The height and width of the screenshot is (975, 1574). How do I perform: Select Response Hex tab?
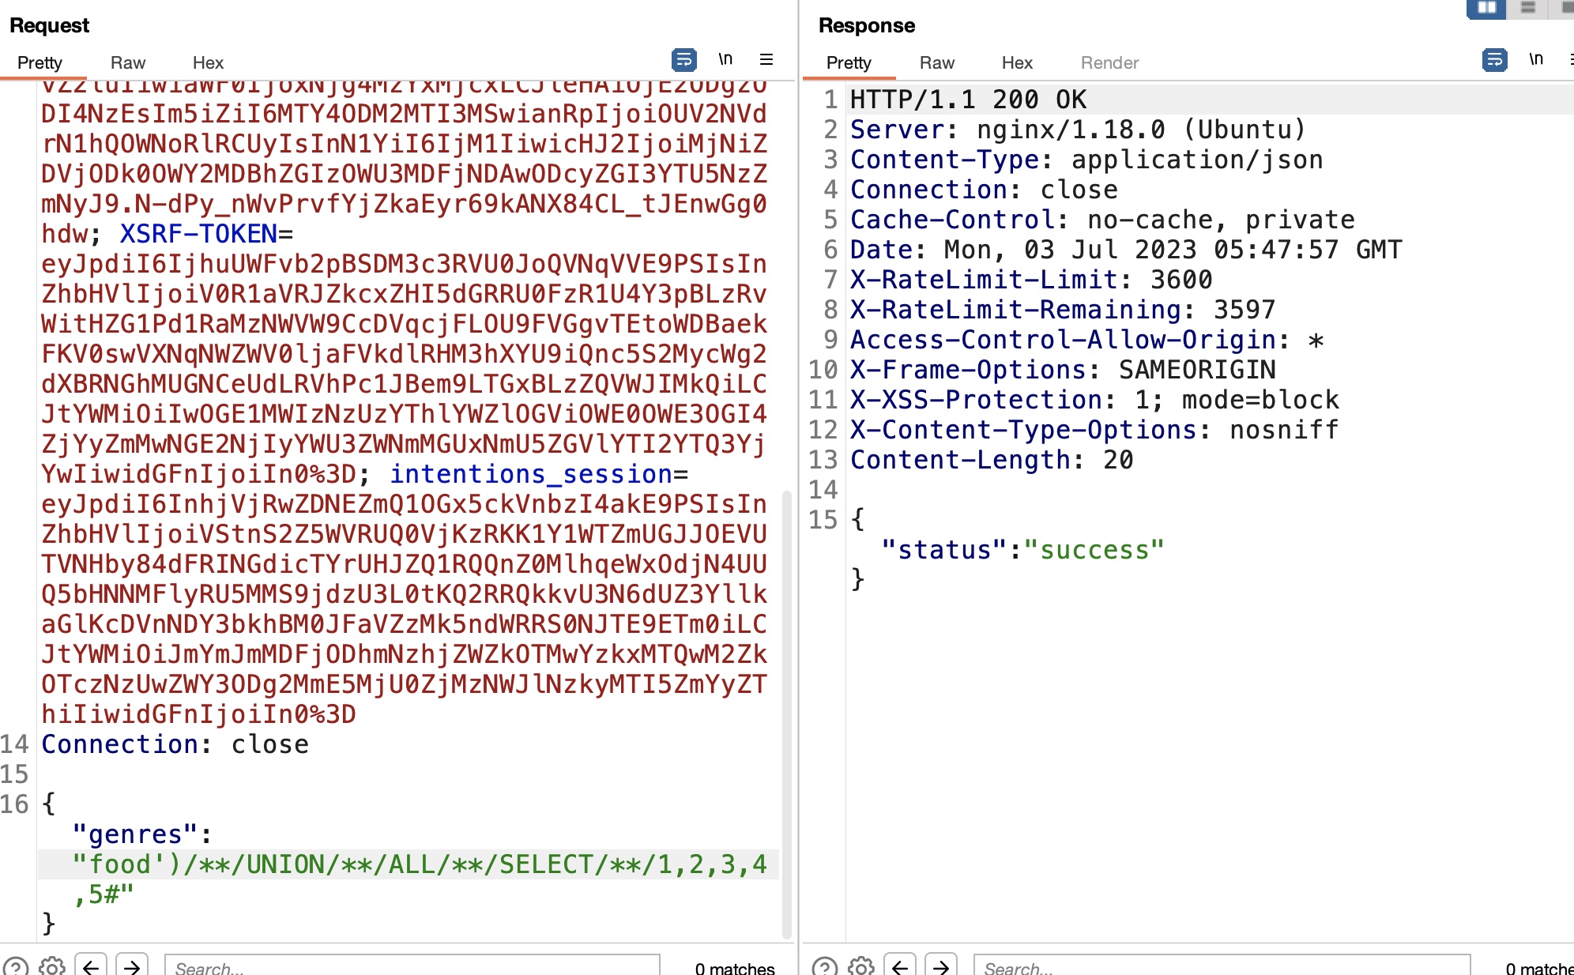[1017, 62]
